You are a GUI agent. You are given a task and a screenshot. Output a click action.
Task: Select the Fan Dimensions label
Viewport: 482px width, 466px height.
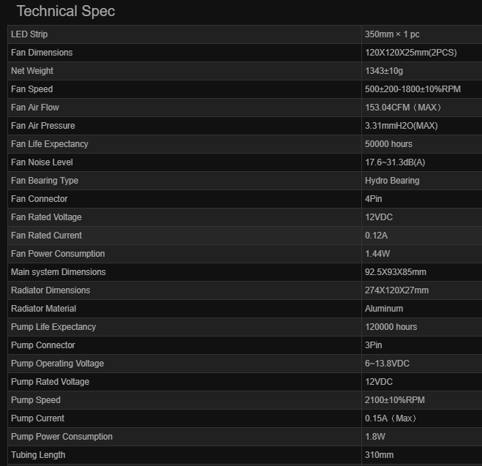click(42, 53)
